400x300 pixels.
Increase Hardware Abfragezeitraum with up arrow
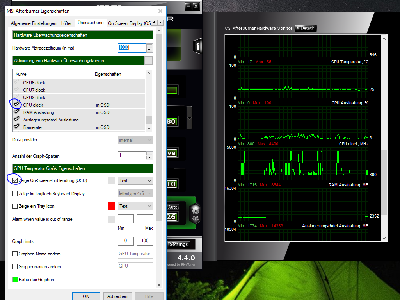[x=149, y=46]
